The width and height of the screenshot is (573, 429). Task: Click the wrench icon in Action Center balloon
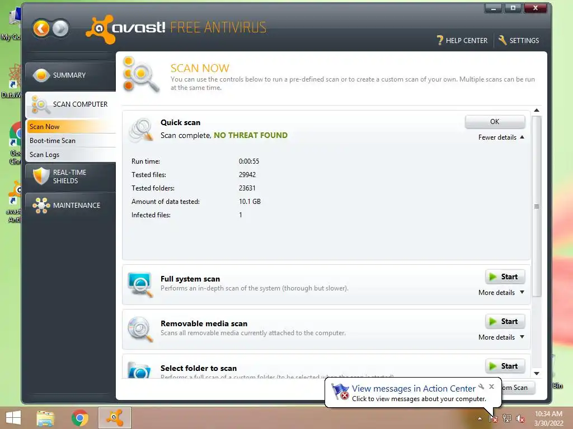click(481, 387)
